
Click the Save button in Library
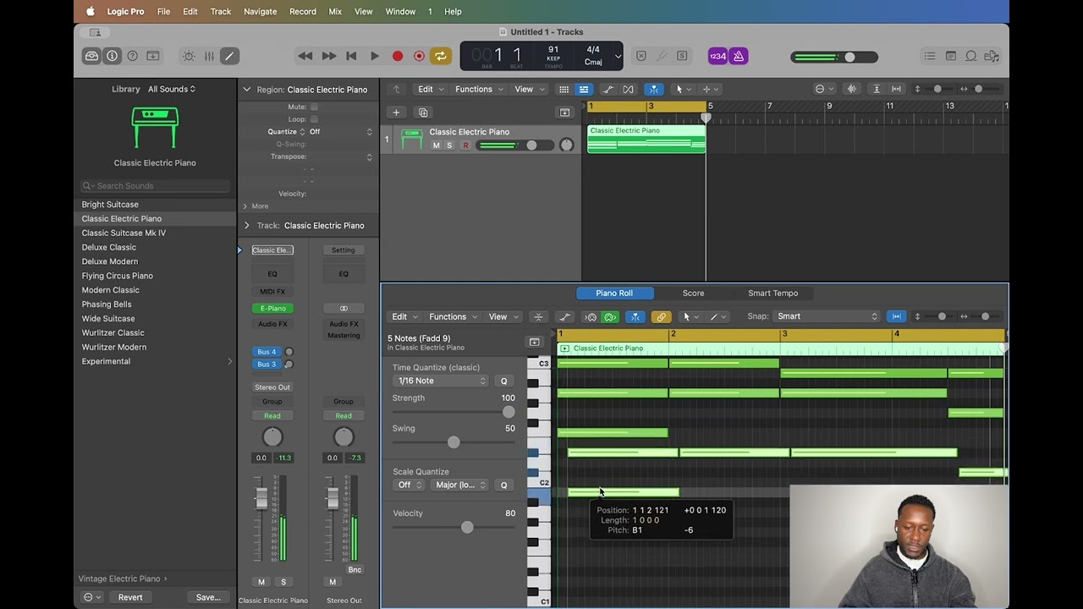[208, 597]
